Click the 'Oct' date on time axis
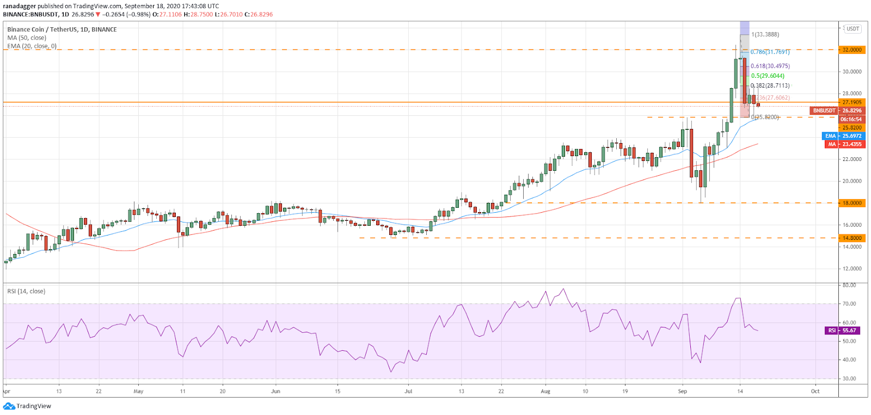 tap(815, 391)
